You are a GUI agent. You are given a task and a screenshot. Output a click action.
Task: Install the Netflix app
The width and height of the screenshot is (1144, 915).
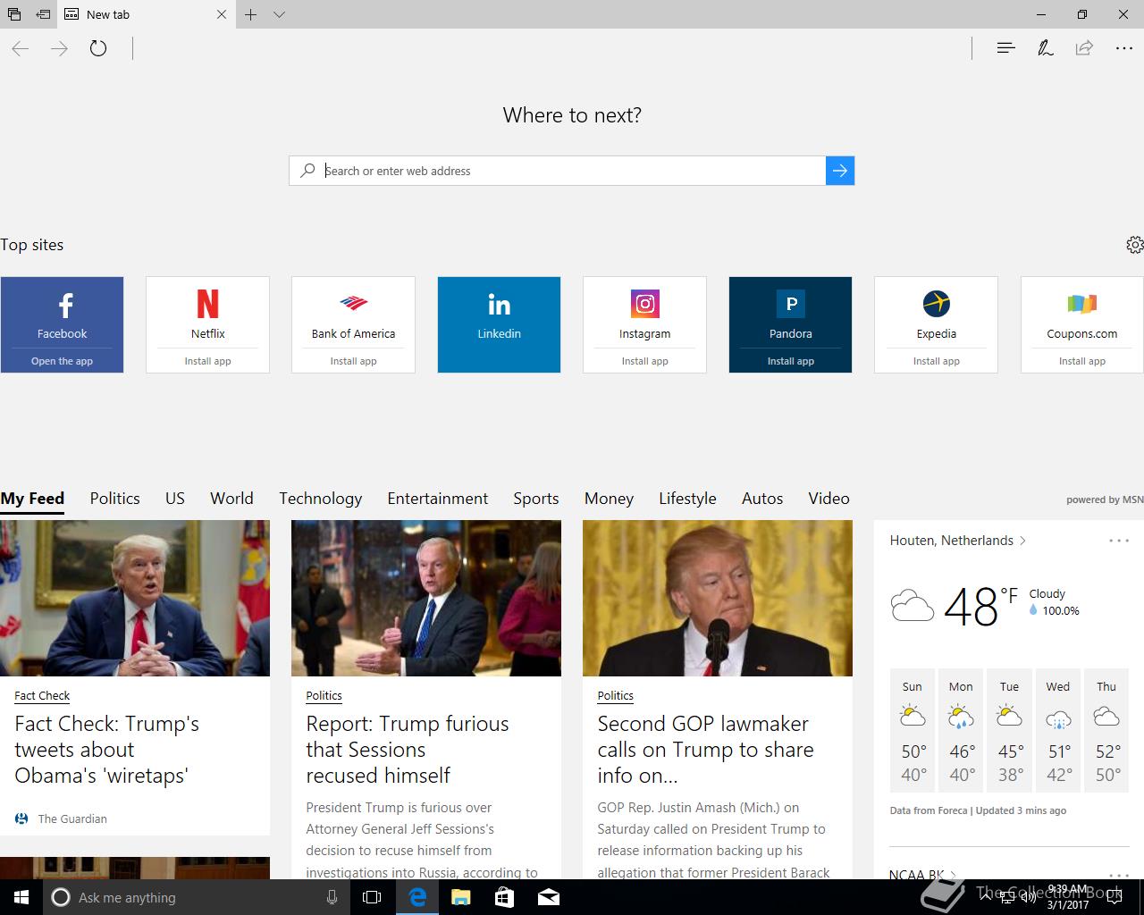(207, 361)
